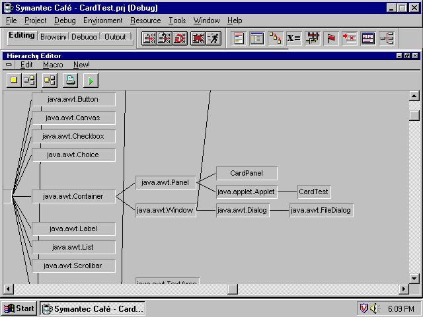The image size is (423, 317).
Task: Switch to the Output workspace tab
Action: tap(115, 37)
